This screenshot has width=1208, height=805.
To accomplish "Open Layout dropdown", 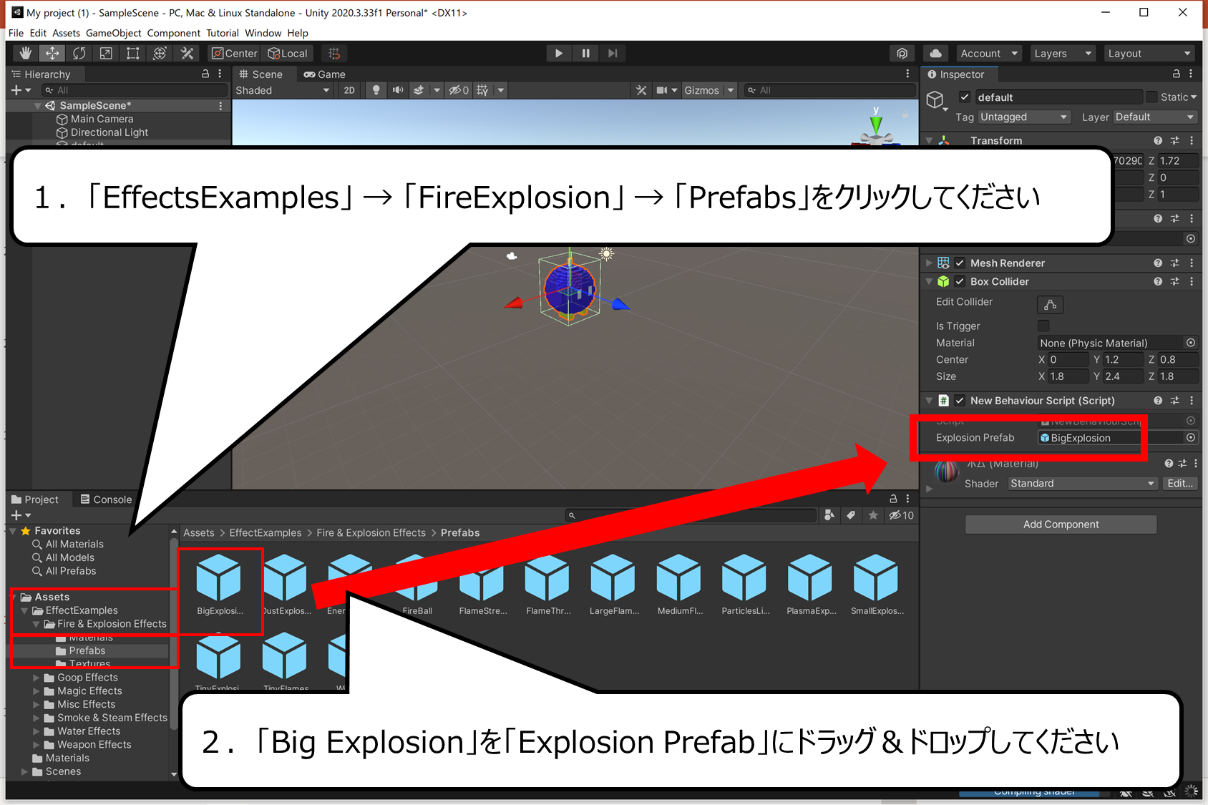I will (1149, 53).
